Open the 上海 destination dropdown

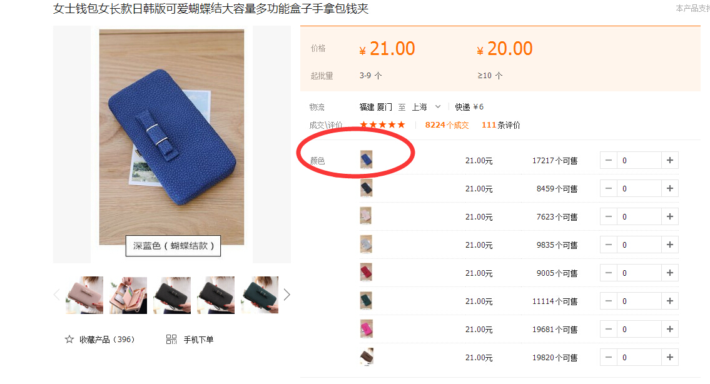[x=426, y=107]
